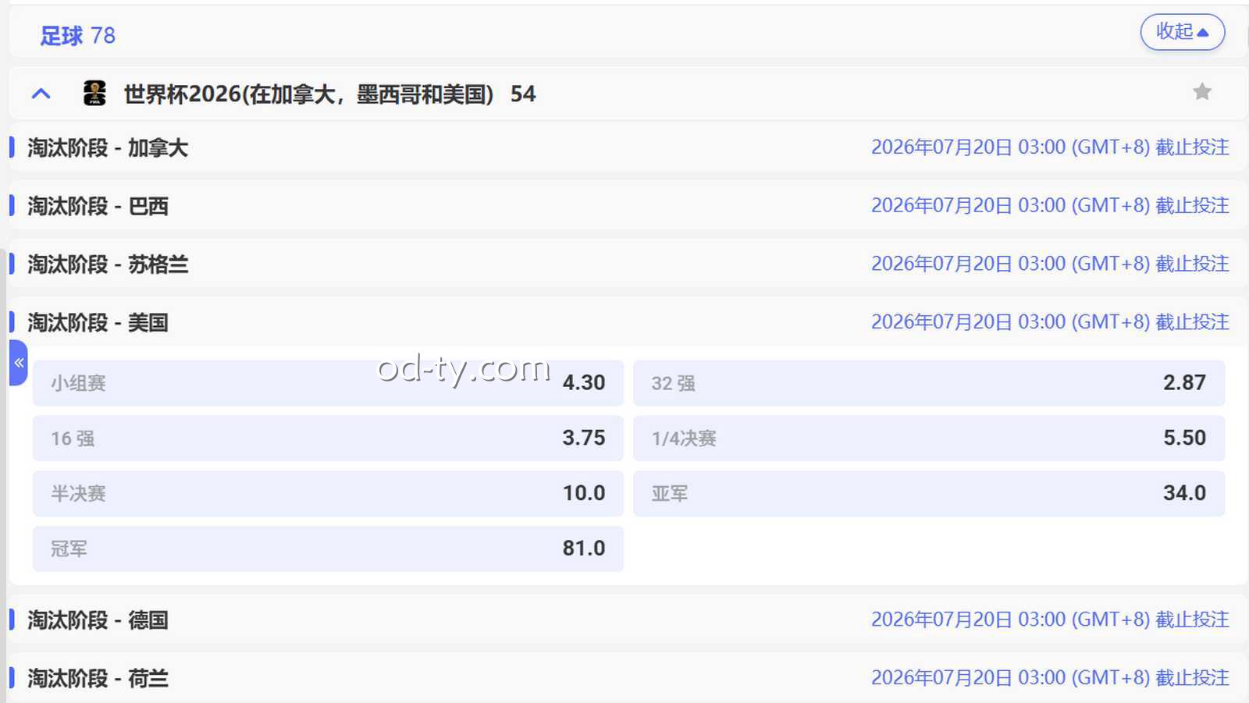Click the FIFA World Cup trophy icon
This screenshot has height=703, width=1249.
[94, 93]
